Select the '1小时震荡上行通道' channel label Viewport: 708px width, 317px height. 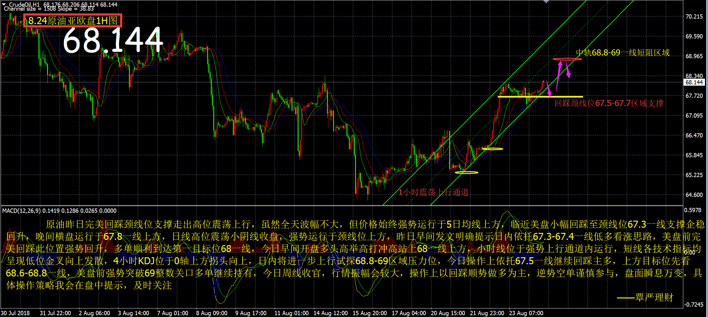click(x=433, y=192)
